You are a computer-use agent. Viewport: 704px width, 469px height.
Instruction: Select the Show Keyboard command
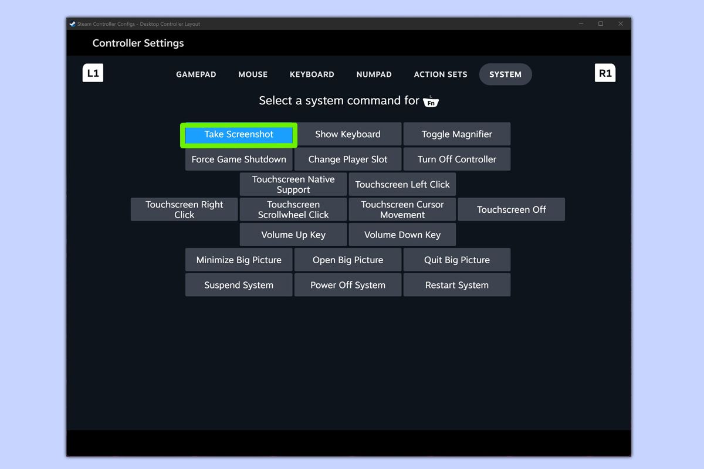[347, 134]
